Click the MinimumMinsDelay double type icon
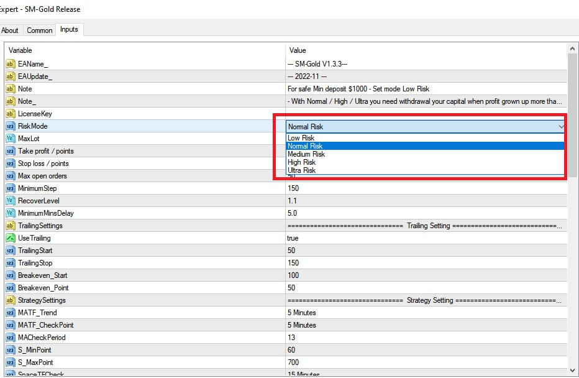This screenshot has width=579, height=378. pyautogui.click(x=10, y=213)
